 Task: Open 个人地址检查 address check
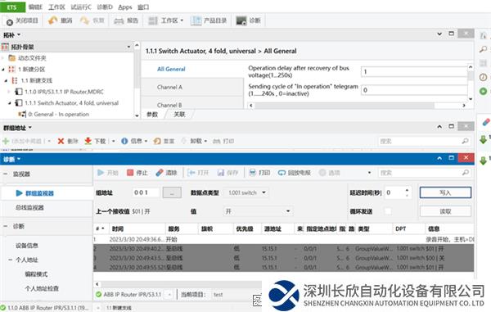[x=42, y=288]
